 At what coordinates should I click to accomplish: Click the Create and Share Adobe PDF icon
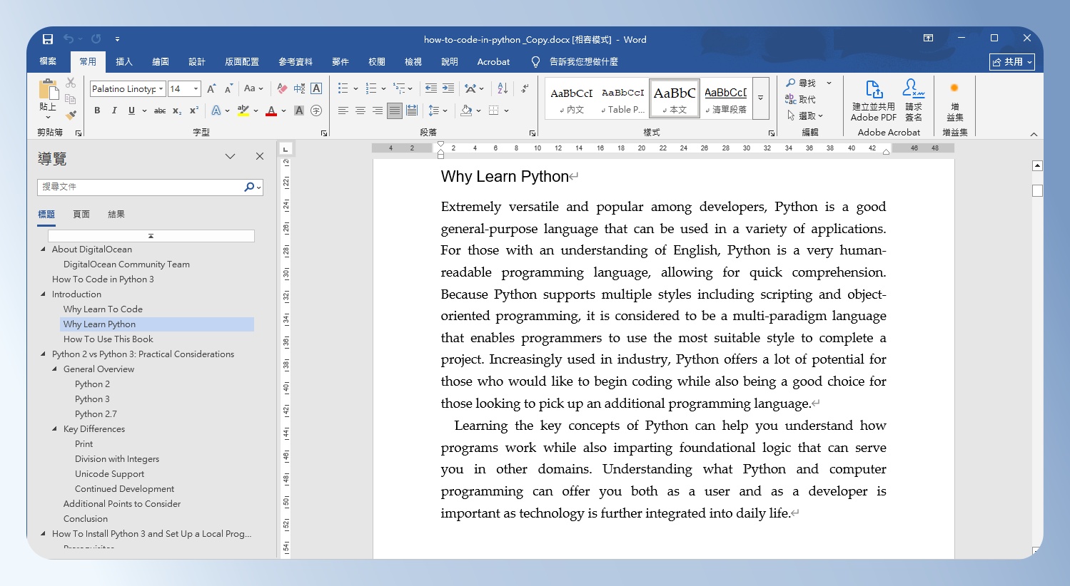click(874, 101)
